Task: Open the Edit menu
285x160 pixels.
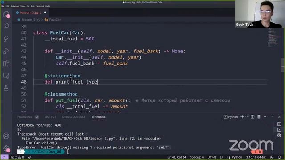Action: pyautogui.click(x=7, y=6)
